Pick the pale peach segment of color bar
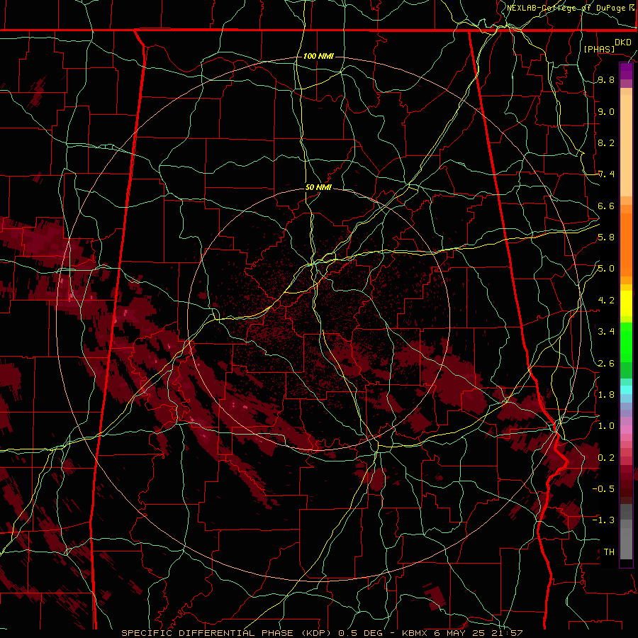The height and width of the screenshot is (638, 638). click(x=626, y=147)
